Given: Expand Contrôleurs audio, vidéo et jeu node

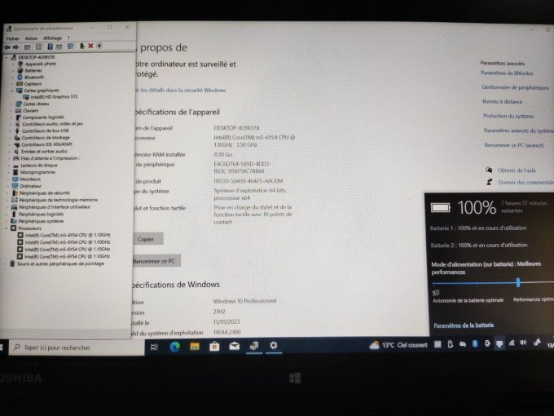Looking at the screenshot, I should [11, 124].
